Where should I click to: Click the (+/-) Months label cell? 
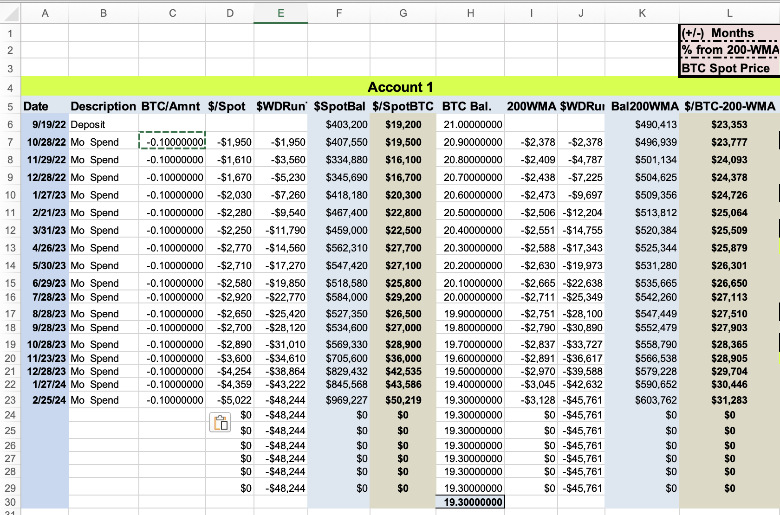pos(729,33)
